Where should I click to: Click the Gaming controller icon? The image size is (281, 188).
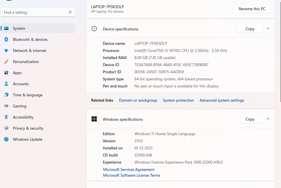[6, 106]
